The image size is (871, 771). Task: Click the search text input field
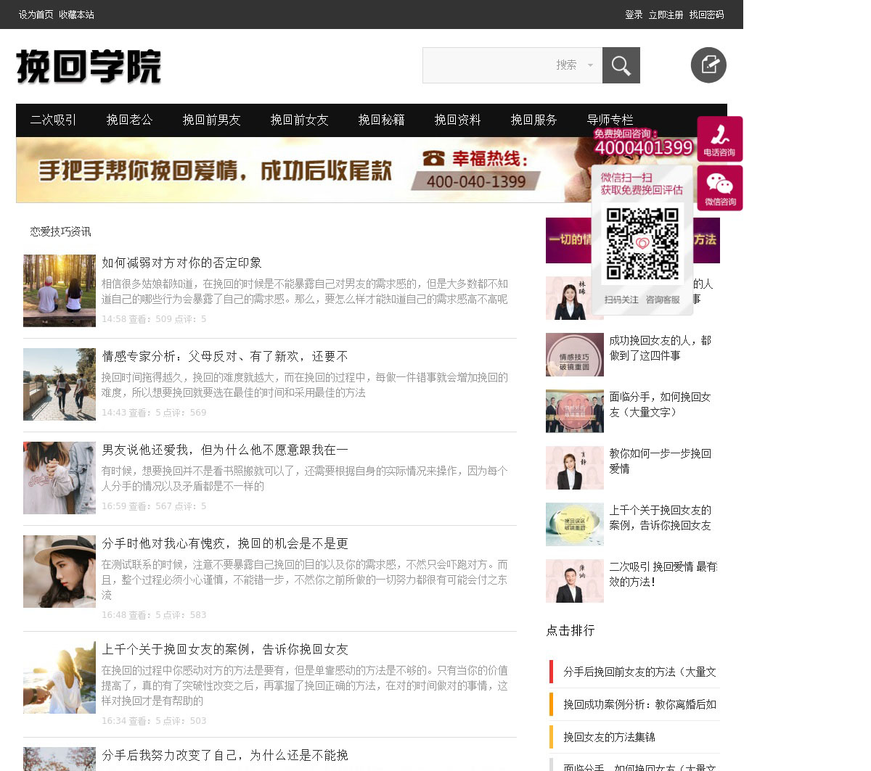point(486,65)
